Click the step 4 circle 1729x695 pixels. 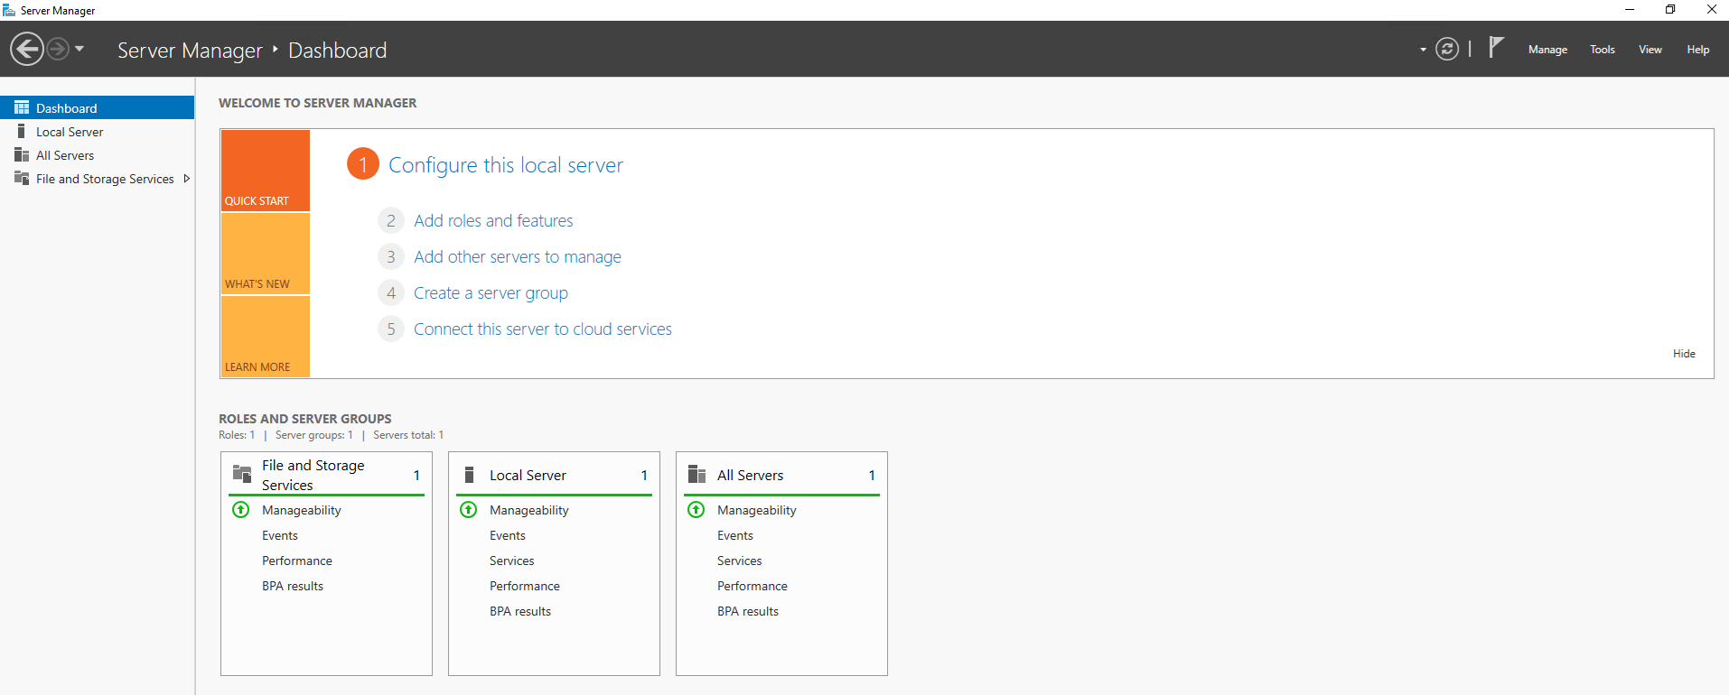(x=390, y=292)
